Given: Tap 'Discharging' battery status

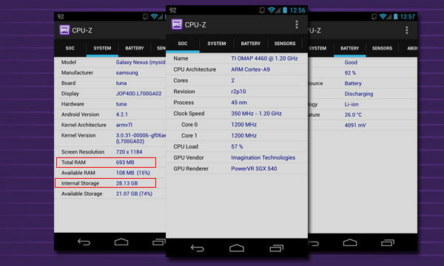Looking at the screenshot, I should pos(359,94).
